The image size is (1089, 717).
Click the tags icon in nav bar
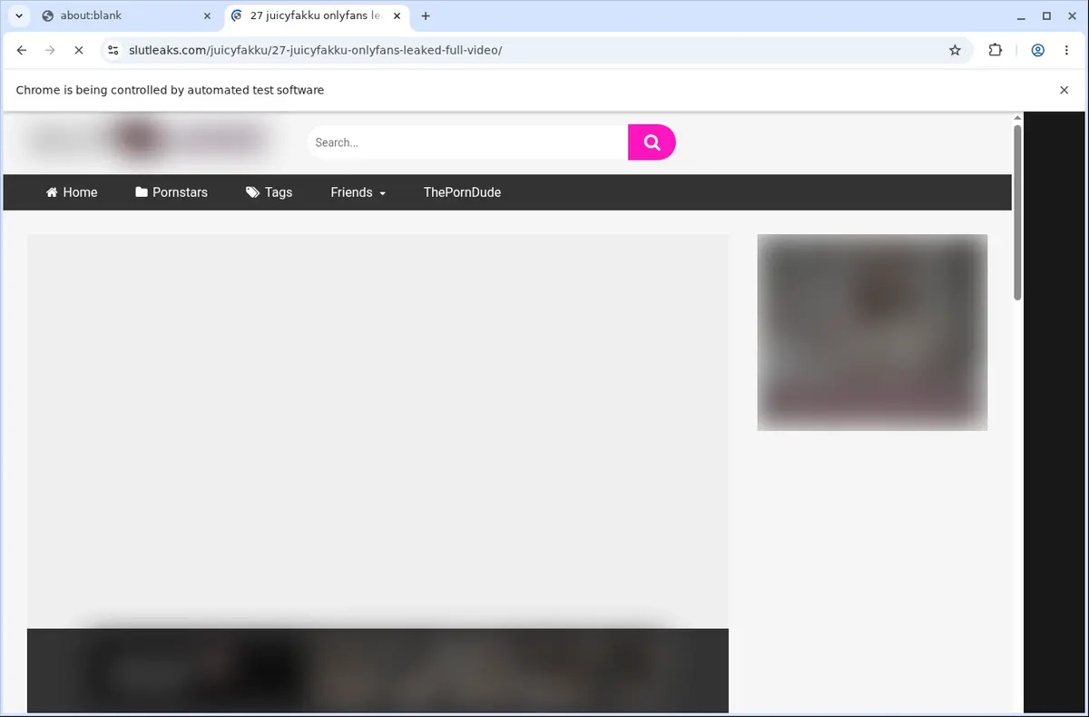[x=253, y=192]
